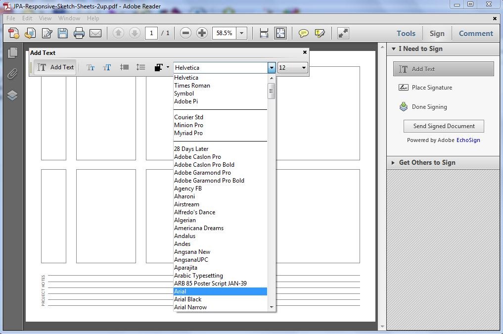
Task: Pick Adobe Garamond Pro Bold font
Action: [220, 181]
